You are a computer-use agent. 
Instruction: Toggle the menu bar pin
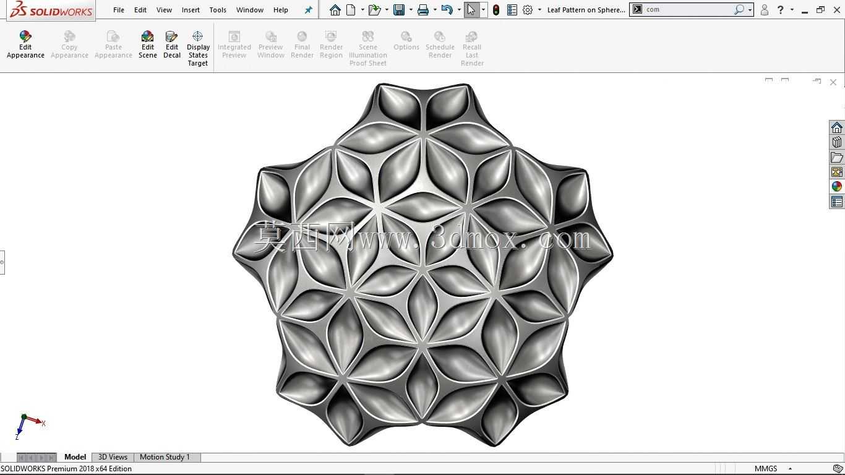pyautogui.click(x=308, y=10)
